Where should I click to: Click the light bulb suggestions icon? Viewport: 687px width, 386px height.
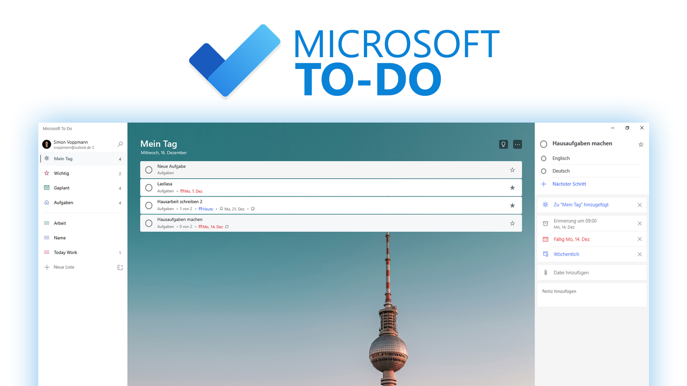(x=503, y=144)
